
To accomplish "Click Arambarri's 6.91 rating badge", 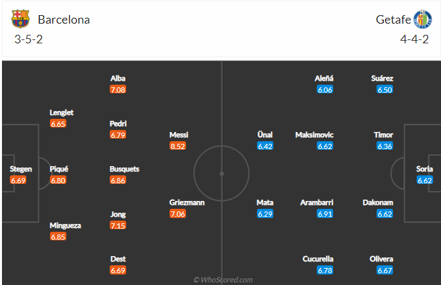I will tap(324, 214).
